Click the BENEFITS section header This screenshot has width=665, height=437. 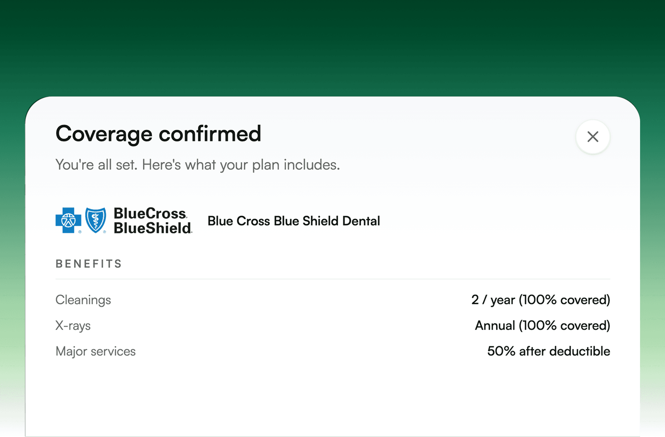click(x=89, y=264)
